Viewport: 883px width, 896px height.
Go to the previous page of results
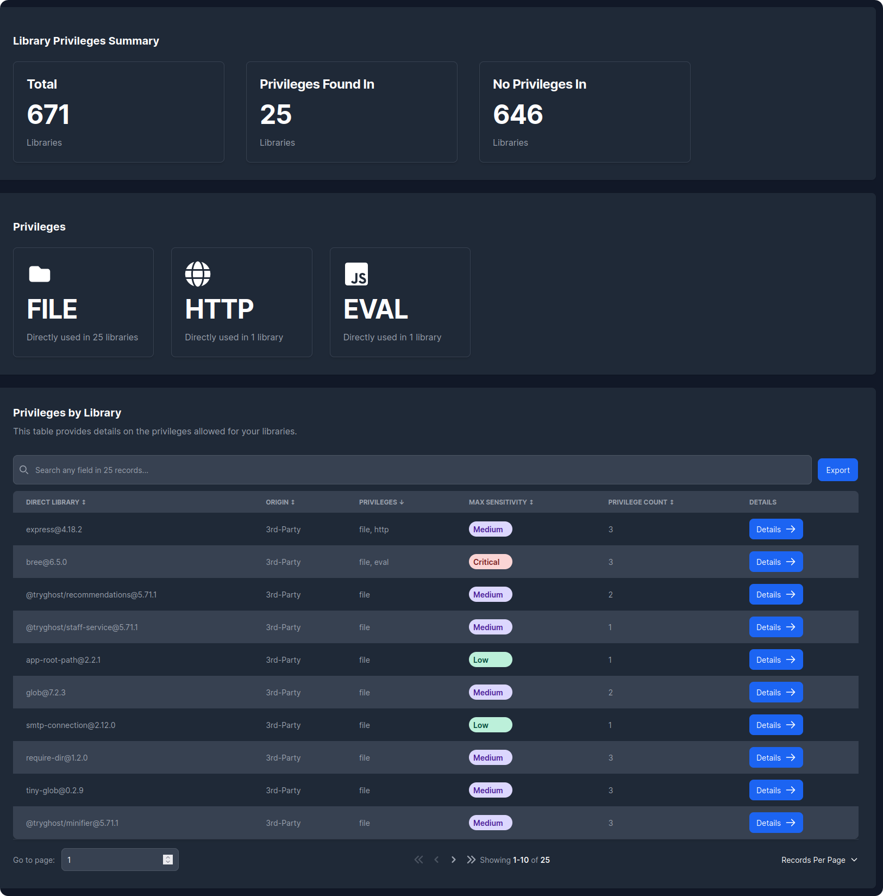[436, 860]
